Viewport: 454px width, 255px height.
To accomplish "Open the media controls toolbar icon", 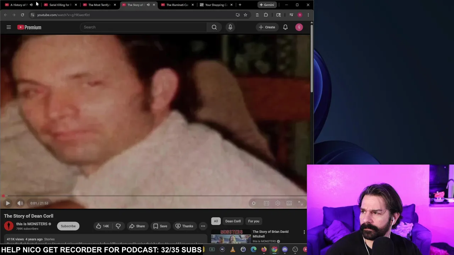I will coord(291,15).
